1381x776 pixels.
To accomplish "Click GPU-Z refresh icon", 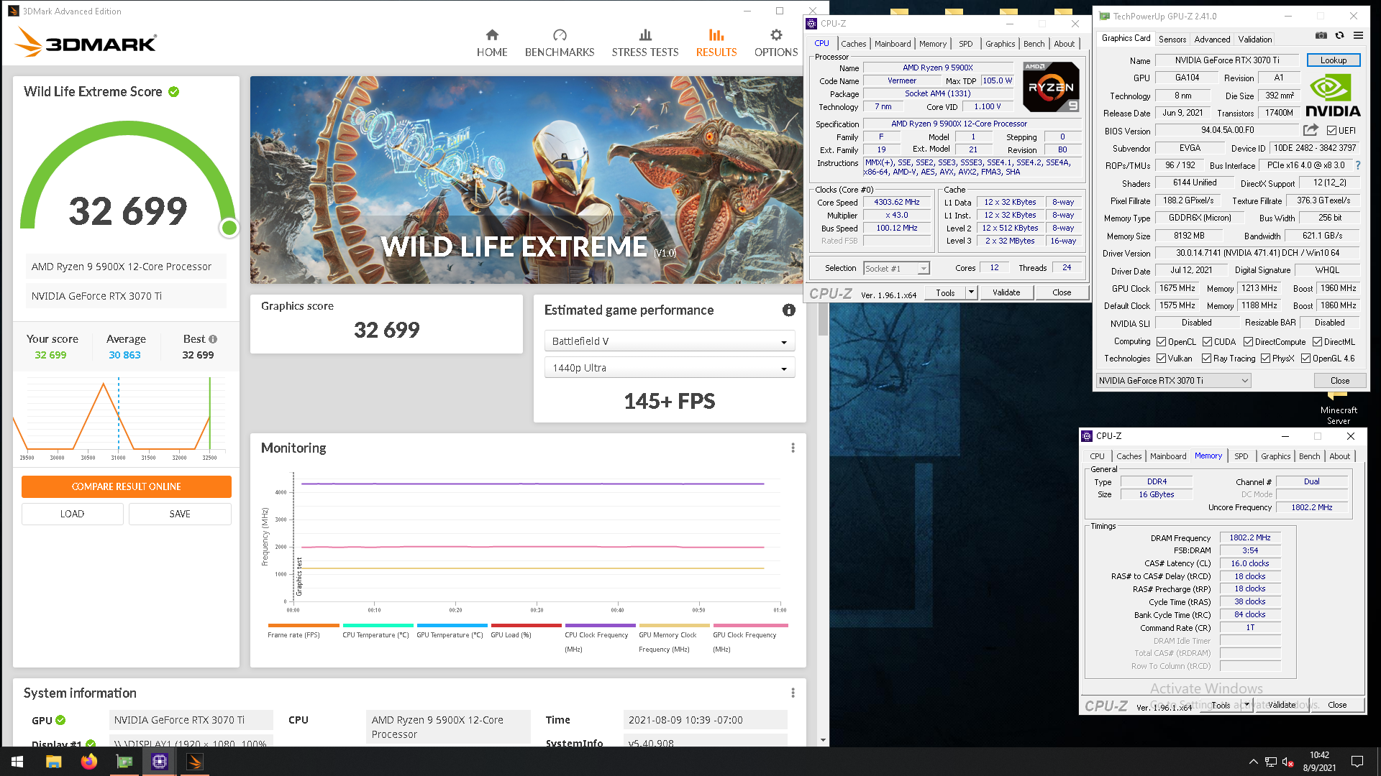I will click(1339, 35).
